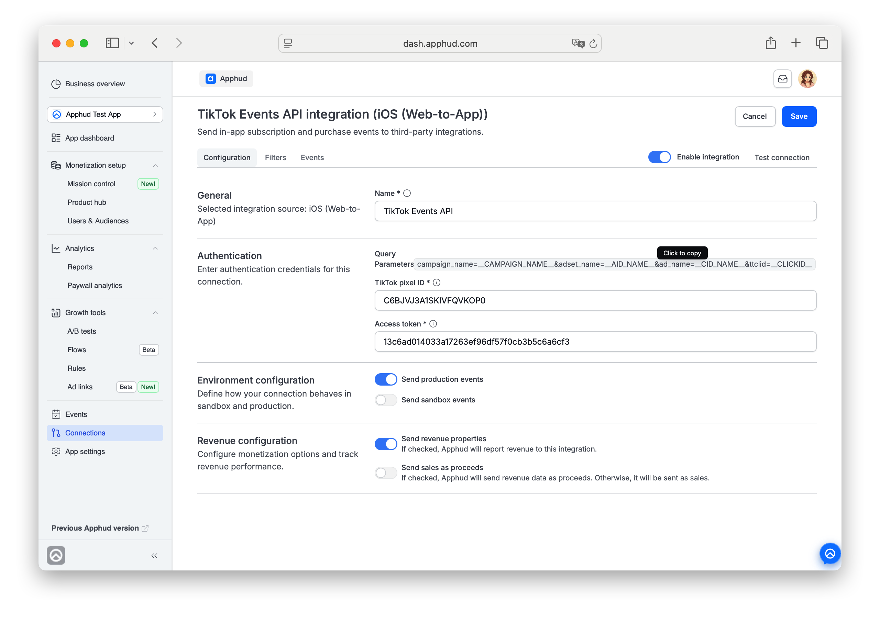880x622 pixels.
Task: Open Product hub in sidebar
Action: point(87,202)
